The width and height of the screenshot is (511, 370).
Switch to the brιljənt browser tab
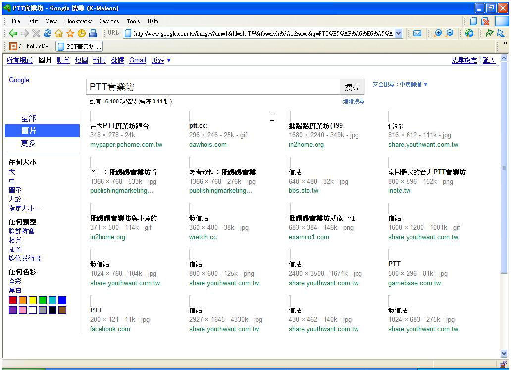(30, 46)
